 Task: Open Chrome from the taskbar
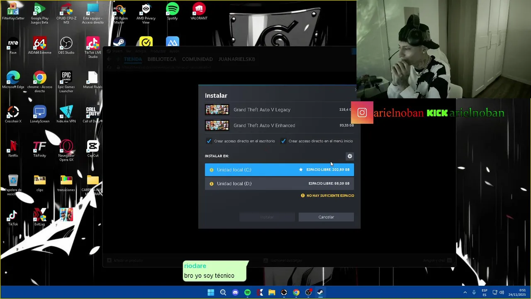tap(296, 292)
